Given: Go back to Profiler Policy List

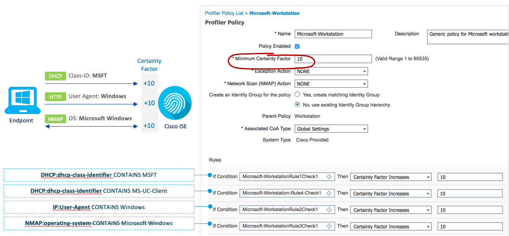Looking at the screenshot, I should point(224,13).
